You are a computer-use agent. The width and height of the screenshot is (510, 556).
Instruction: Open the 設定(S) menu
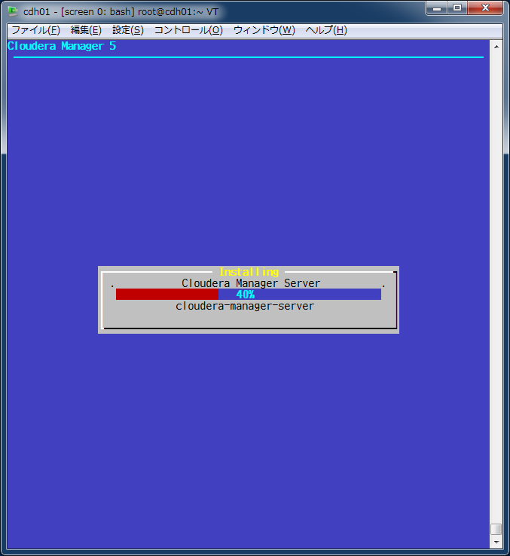[127, 30]
